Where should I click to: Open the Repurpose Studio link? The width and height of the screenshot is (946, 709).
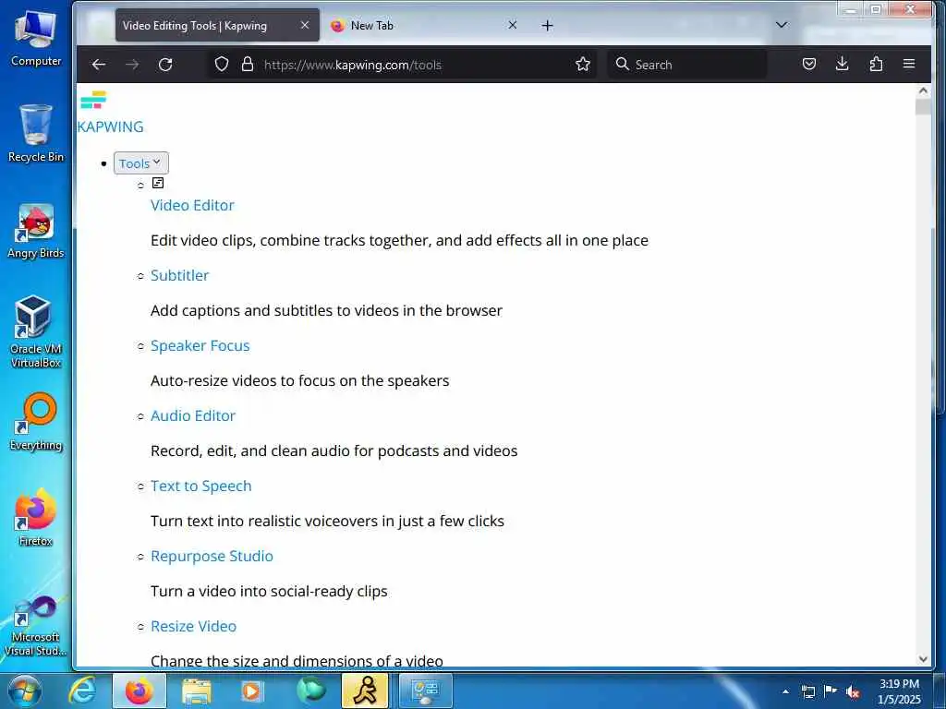[212, 556]
